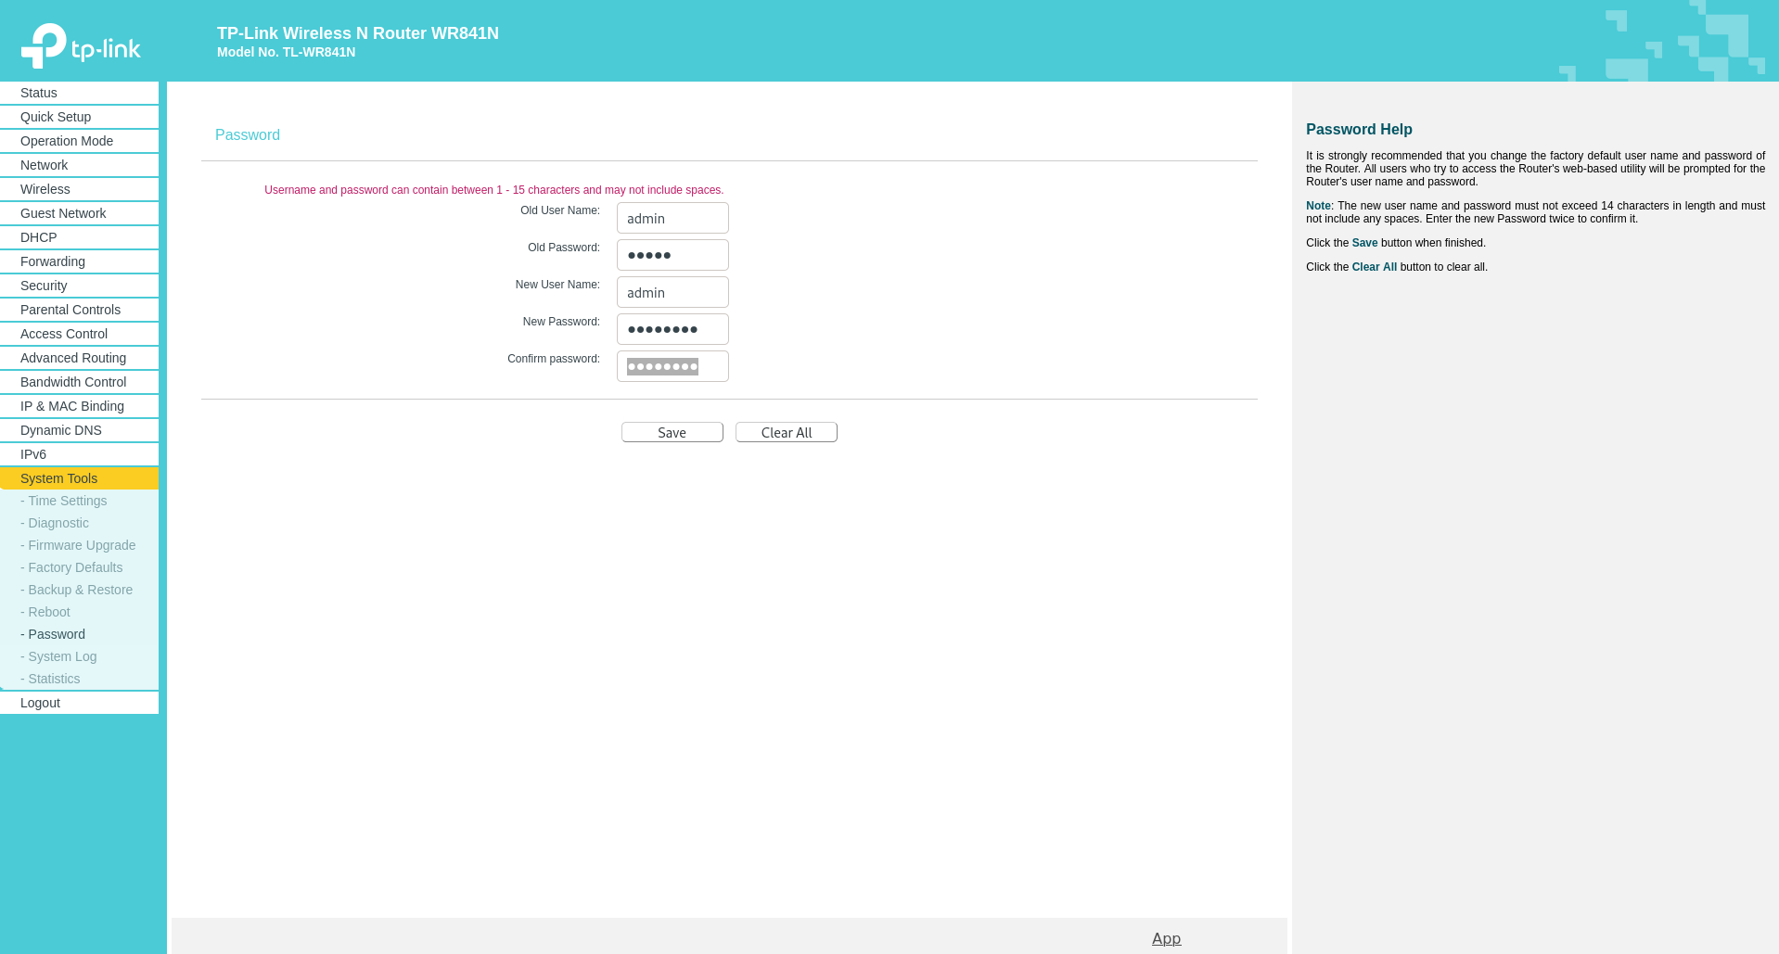The width and height of the screenshot is (1779, 954).
Task: Collapse the System Tools menu
Action: pyautogui.click(x=79, y=478)
